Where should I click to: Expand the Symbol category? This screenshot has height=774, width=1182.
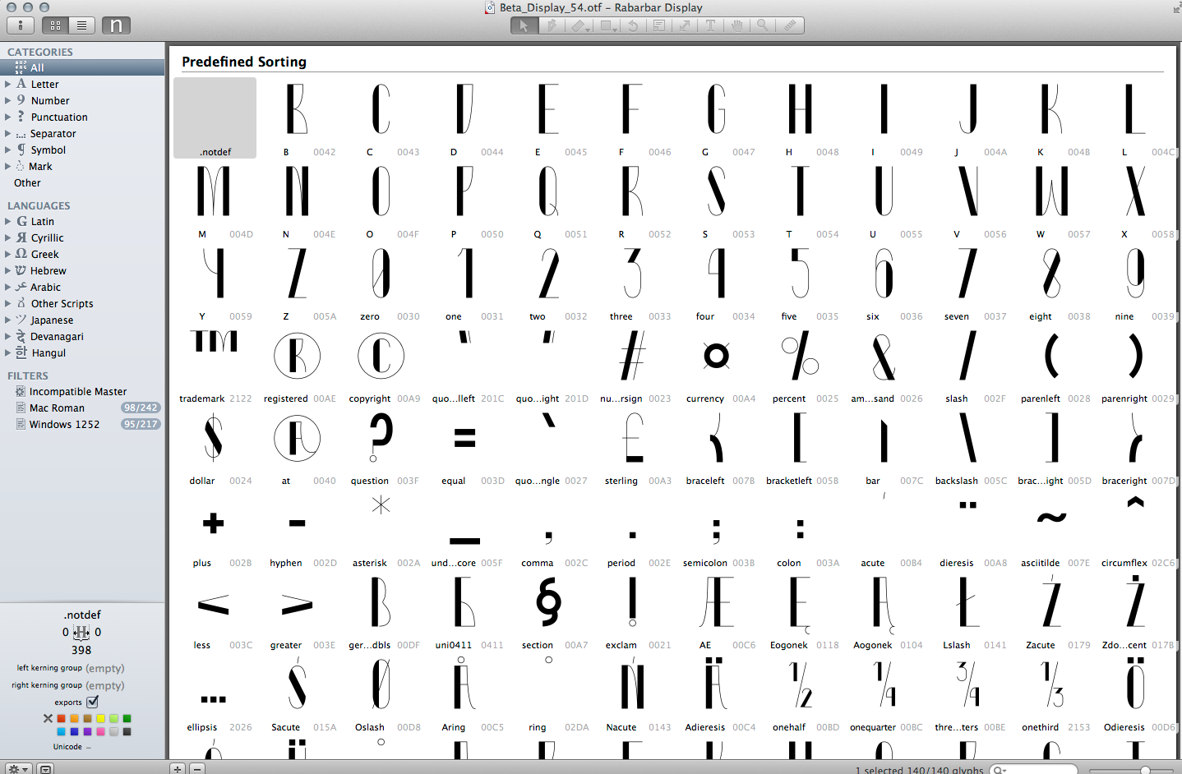tap(7, 150)
